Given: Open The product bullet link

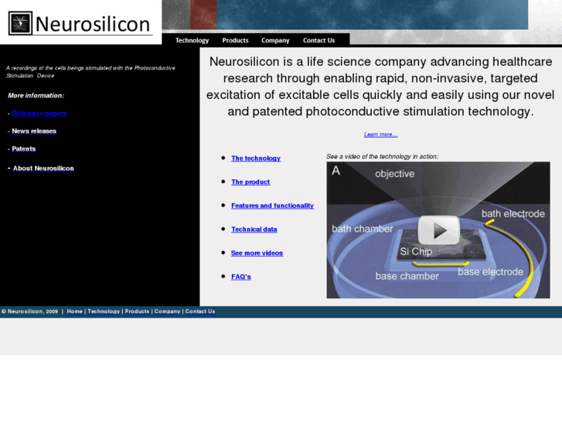Looking at the screenshot, I should [x=250, y=182].
